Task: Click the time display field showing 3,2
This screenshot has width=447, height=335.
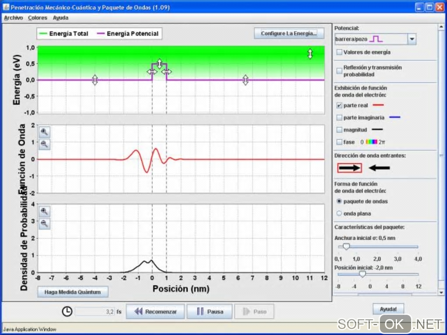Action: [x=95, y=312]
